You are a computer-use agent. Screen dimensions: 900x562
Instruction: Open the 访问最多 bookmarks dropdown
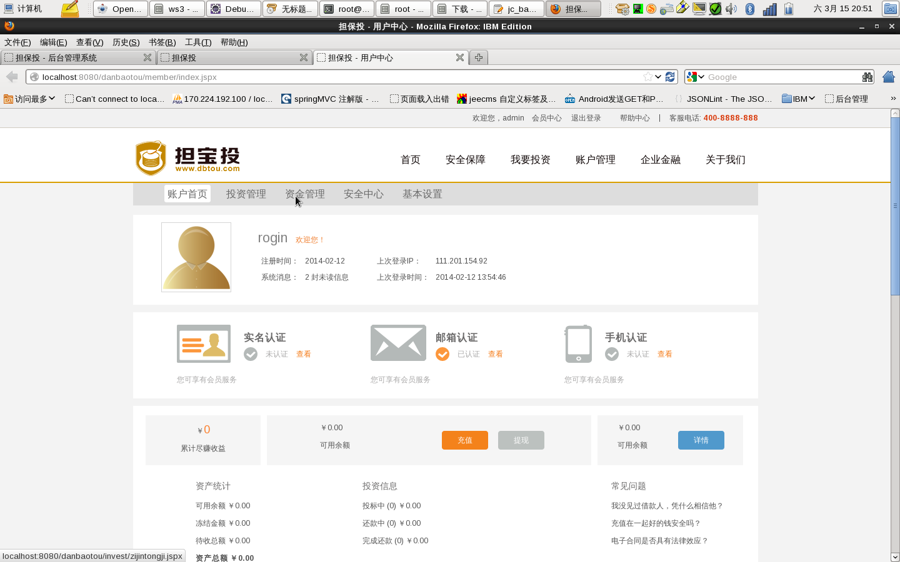[x=29, y=99]
